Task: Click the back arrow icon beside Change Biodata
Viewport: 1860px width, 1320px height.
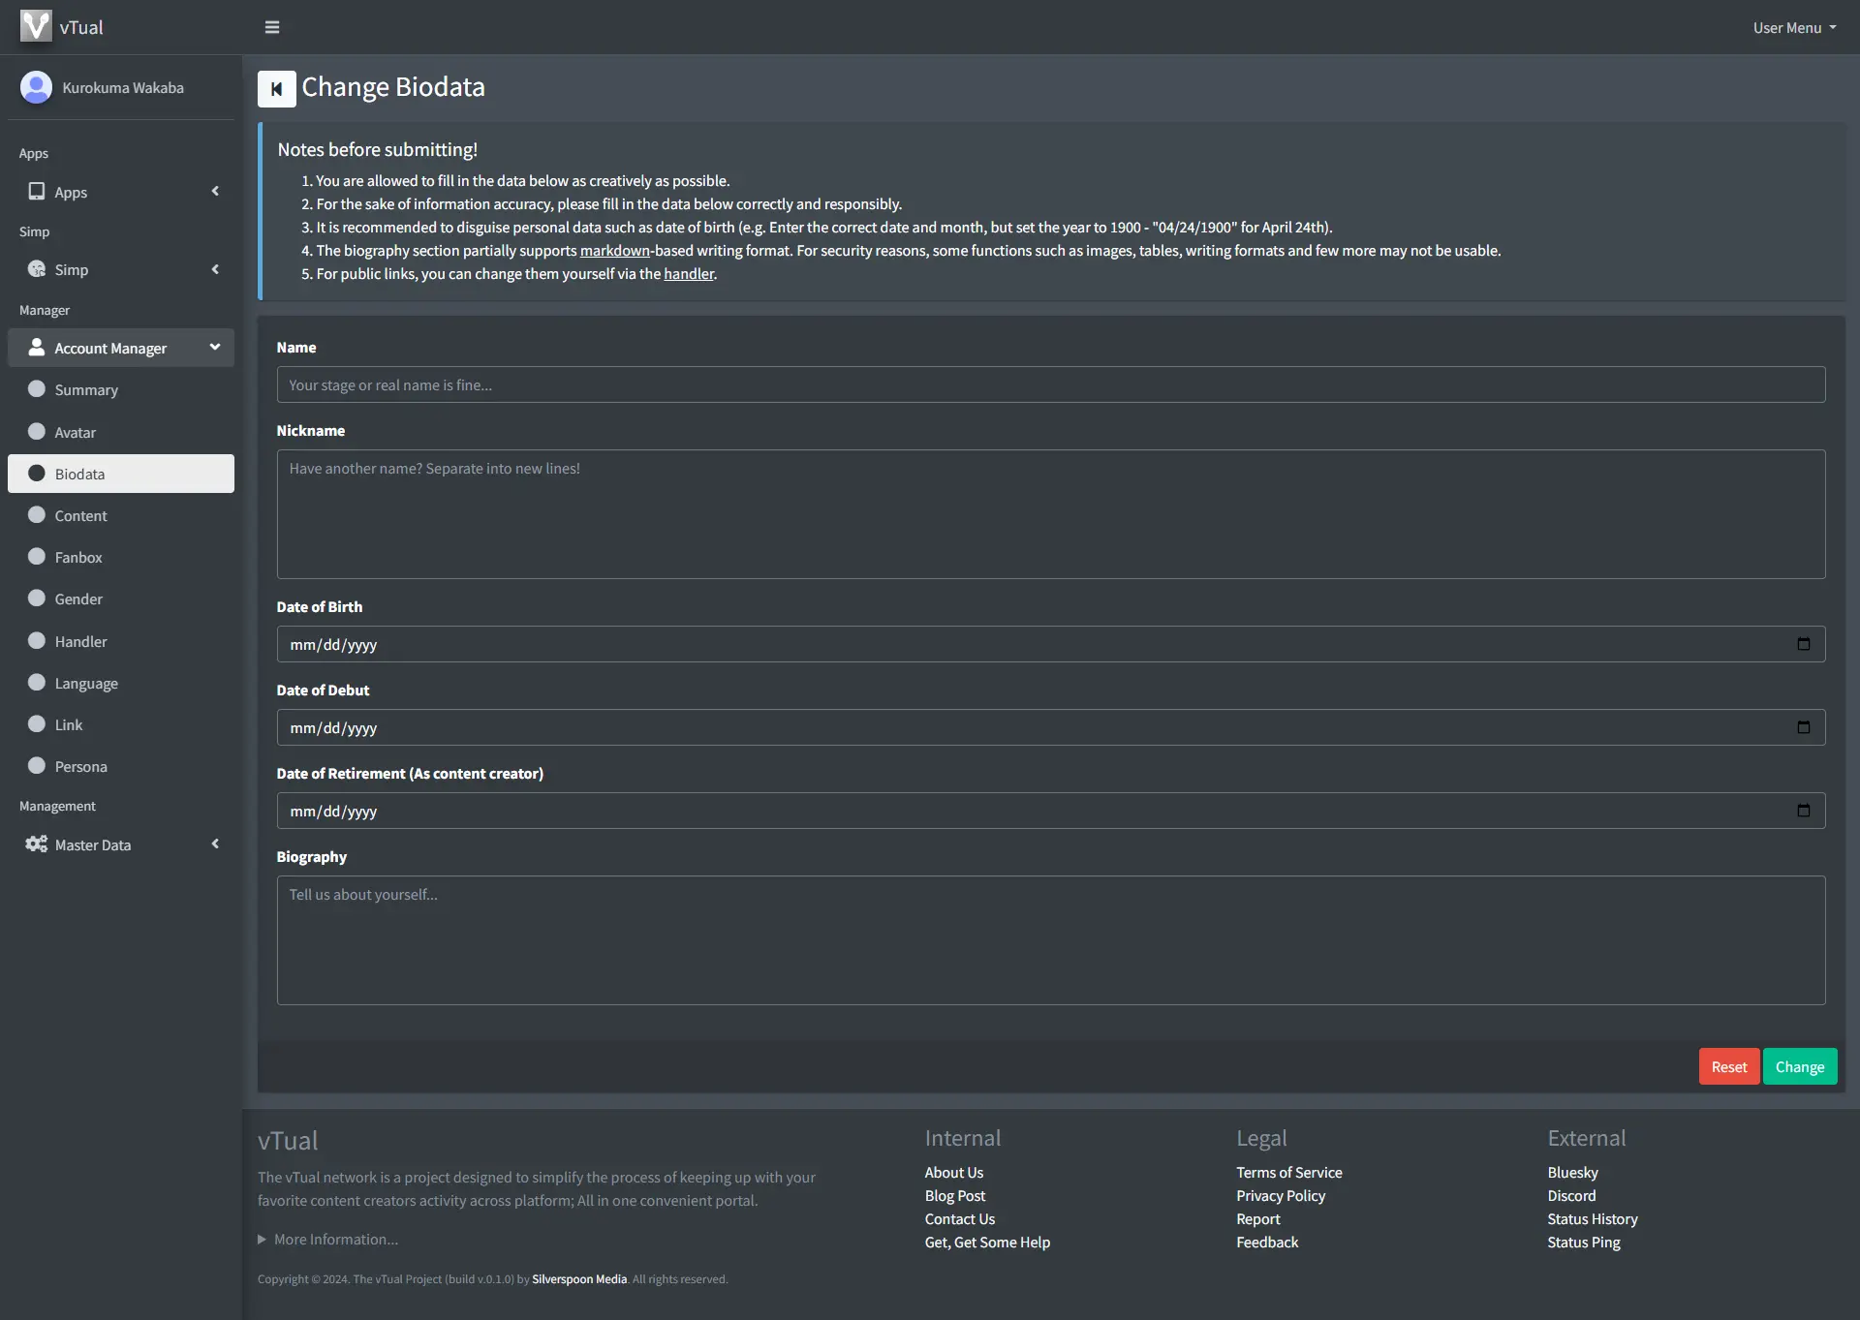Action: (x=276, y=89)
